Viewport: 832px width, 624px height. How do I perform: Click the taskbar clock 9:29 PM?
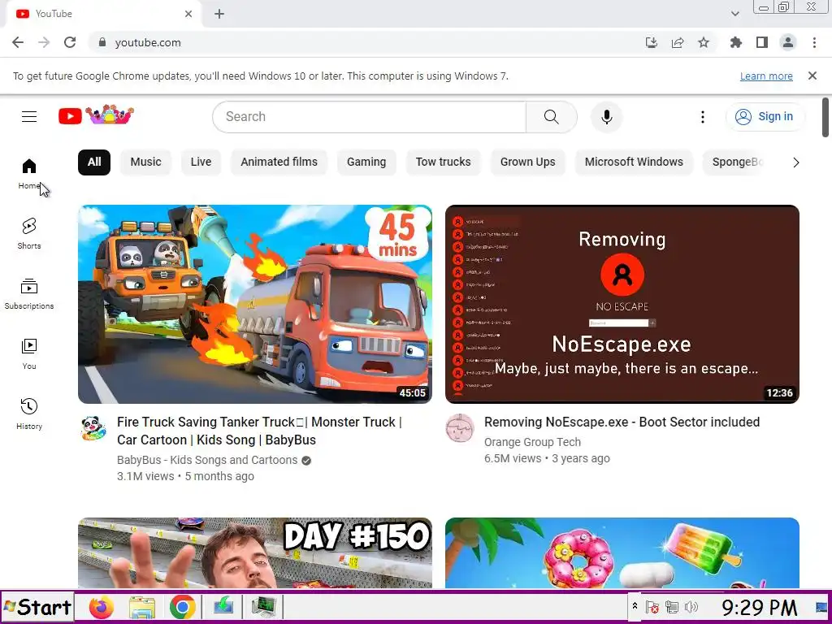(x=759, y=607)
